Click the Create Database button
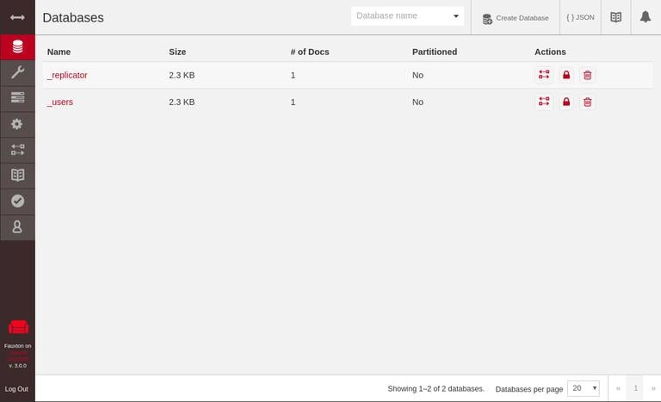Viewport: 661px width, 402px height. (x=515, y=18)
